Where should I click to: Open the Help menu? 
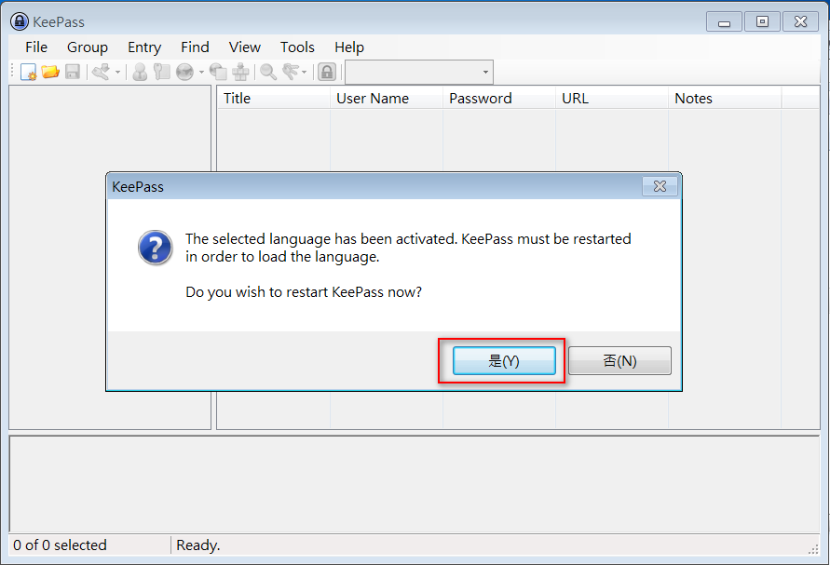[x=349, y=47]
